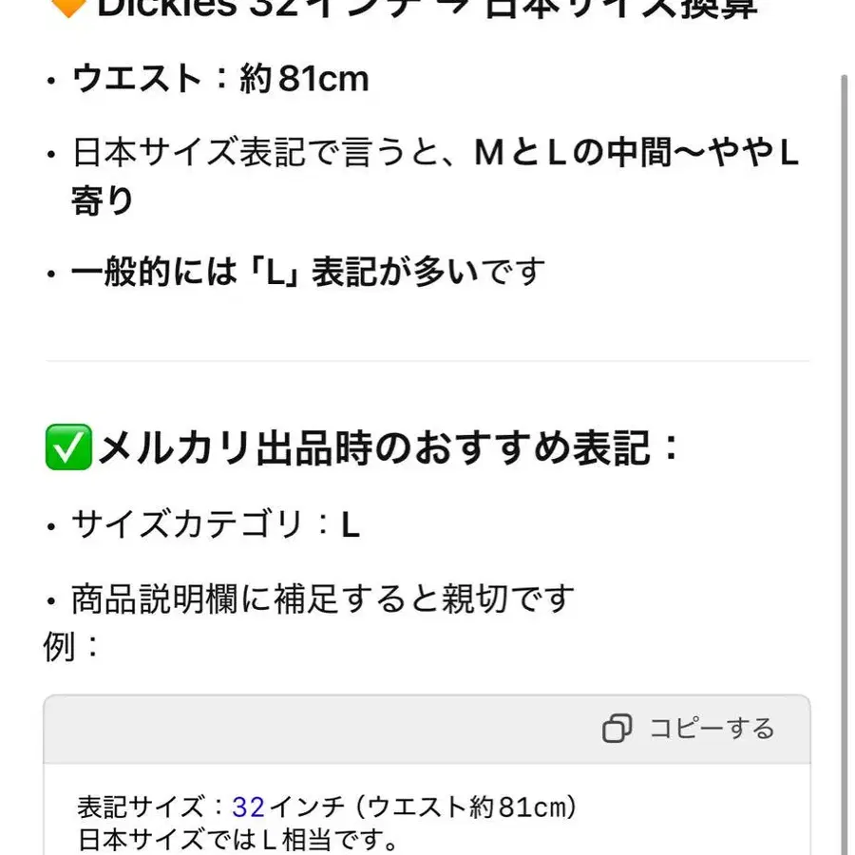This screenshot has width=855, height=855.
Task: Click the コピーする button label
Action: (712, 729)
